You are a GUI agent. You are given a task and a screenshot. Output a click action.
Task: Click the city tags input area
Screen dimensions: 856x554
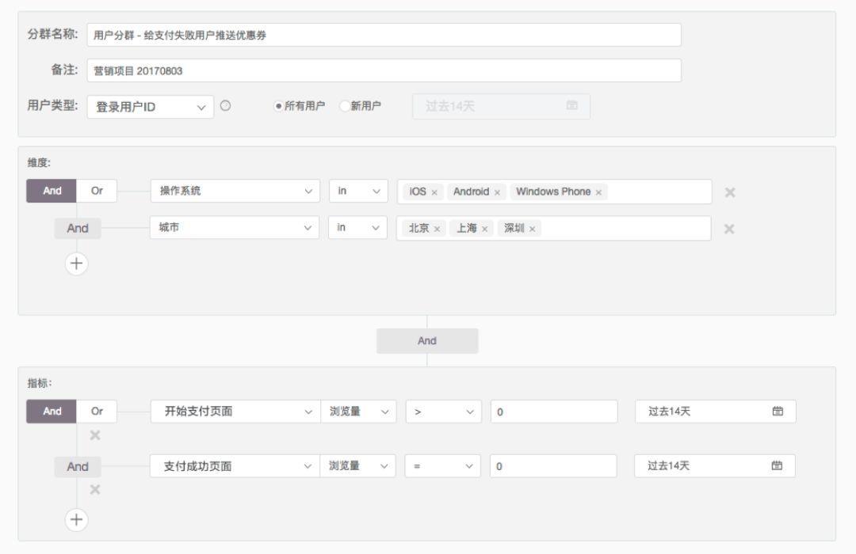click(553, 228)
